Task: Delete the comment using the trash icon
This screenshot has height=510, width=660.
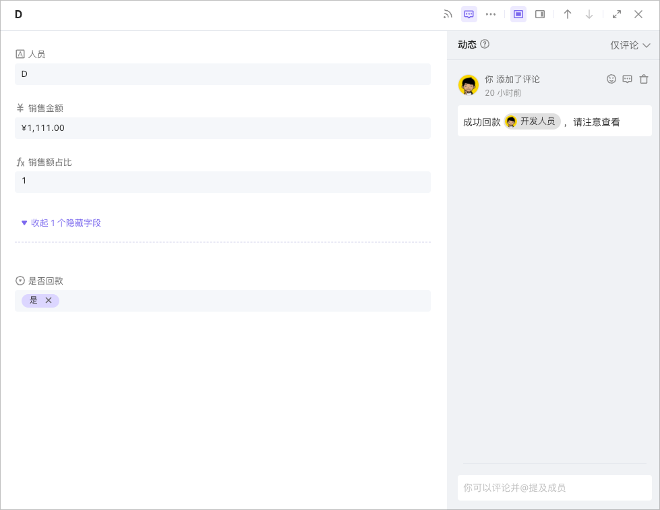Action: tap(643, 79)
